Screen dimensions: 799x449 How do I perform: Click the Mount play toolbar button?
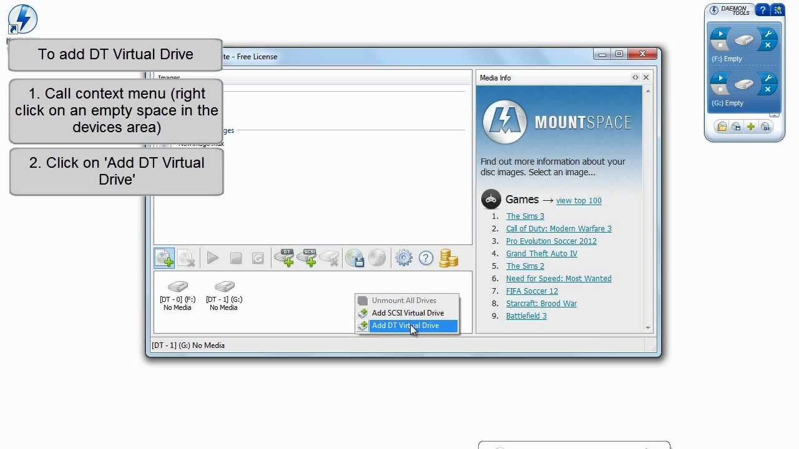(213, 258)
